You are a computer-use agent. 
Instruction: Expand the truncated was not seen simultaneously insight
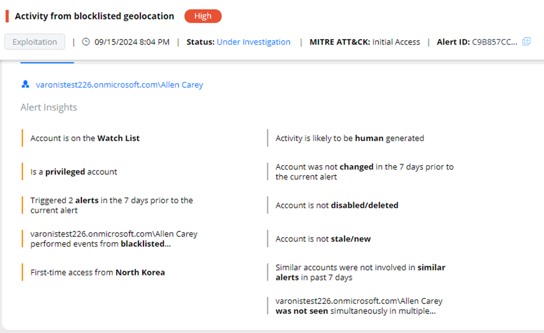tap(359, 306)
